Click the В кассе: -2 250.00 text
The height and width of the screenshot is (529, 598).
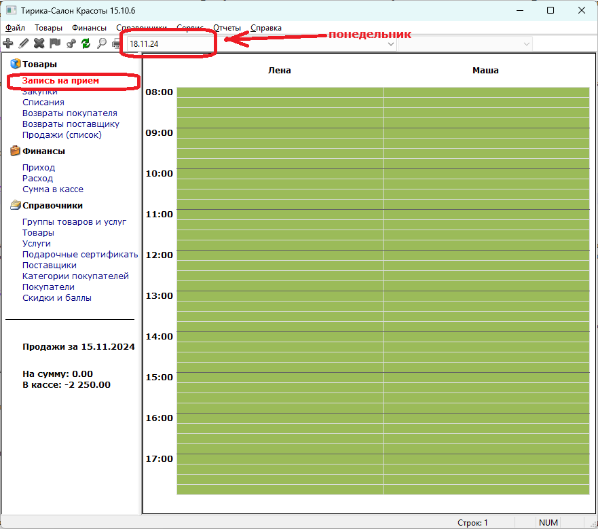coord(67,385)
